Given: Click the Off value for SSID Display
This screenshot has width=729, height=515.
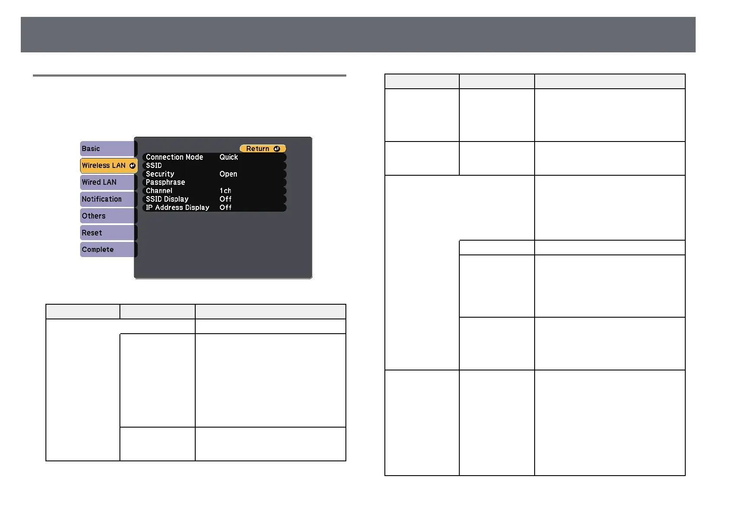Looking at the screenshot, I should tap(225, 199).
